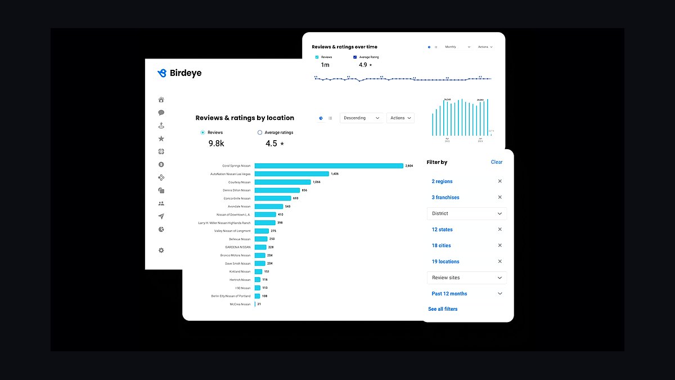This screenshot has height=380, width=675.
Task: Click the Kirkland Nissan label
Action: pos(240,271)
